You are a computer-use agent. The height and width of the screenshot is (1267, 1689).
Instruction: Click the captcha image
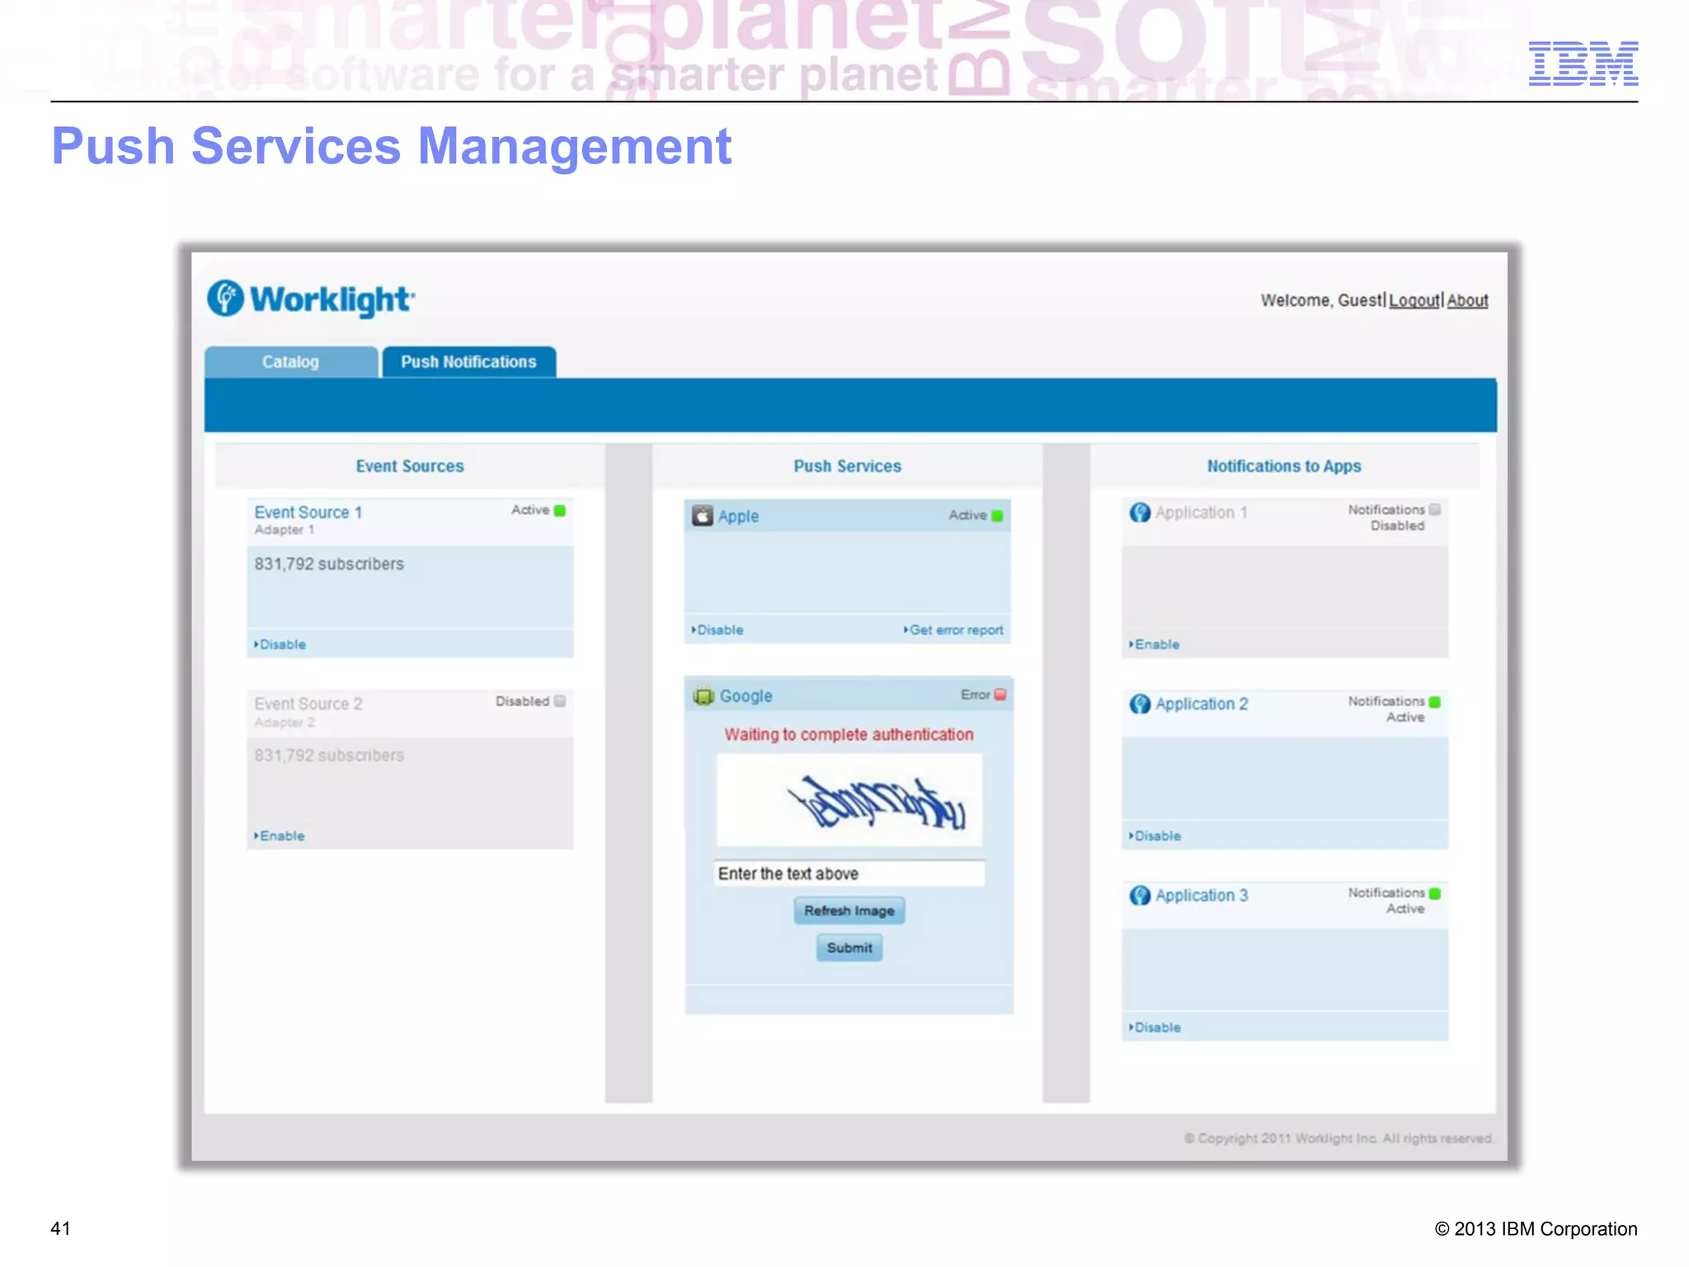click(849, 800)
